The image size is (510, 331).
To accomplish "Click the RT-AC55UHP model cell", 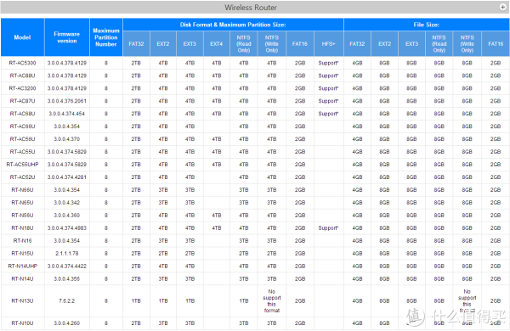I will point(22,165).
